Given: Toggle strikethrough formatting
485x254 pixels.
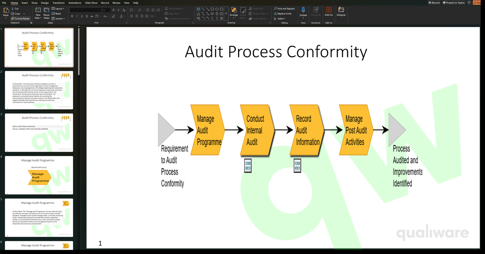Looking at the screenshot, I should 92,16.
